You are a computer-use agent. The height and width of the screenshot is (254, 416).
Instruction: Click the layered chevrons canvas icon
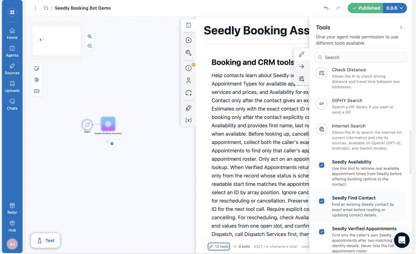pos(37,80)
